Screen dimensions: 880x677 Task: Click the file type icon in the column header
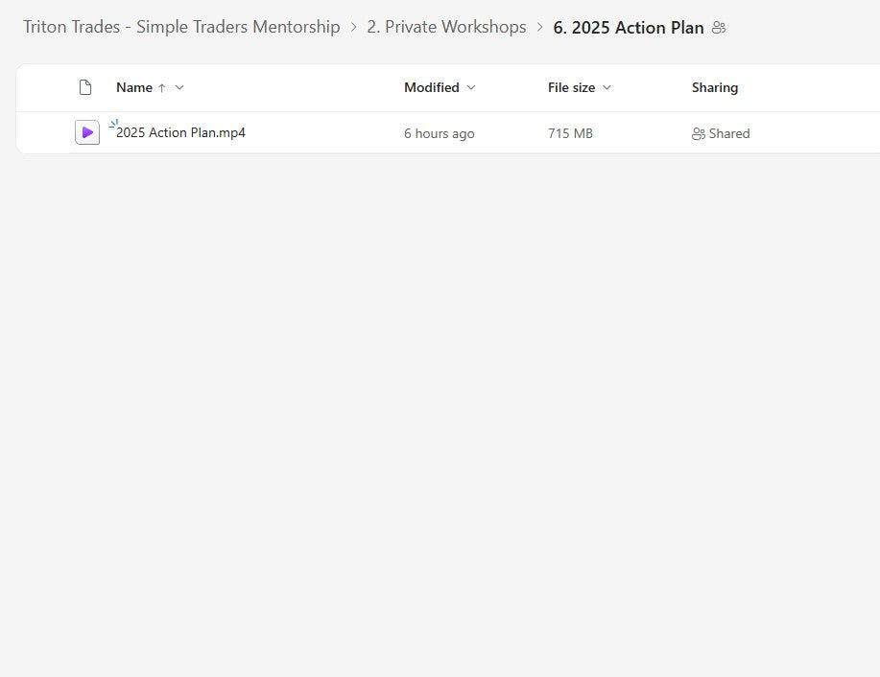click(x=85, y=88)
